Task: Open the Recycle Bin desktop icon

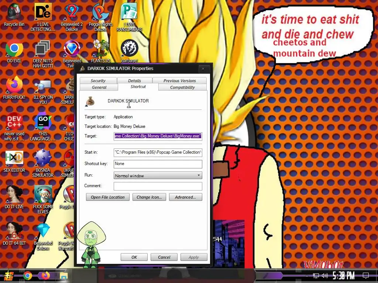Action: click(14, 15)
